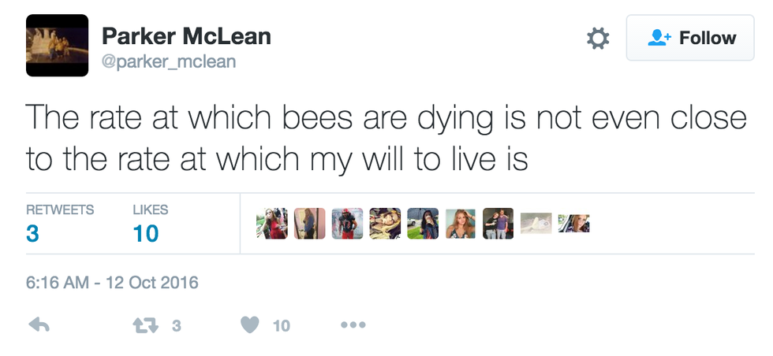Open the 6:16 AM - 12 Oct 2016 timestamp

[112, 282]
